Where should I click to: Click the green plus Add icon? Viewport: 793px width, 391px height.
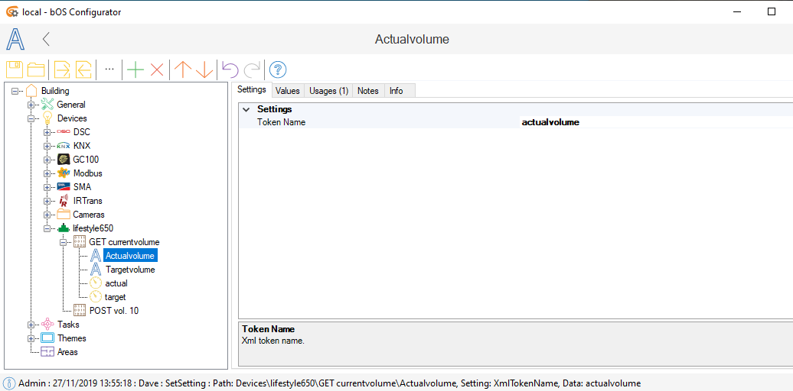click(x=135, y=69)
